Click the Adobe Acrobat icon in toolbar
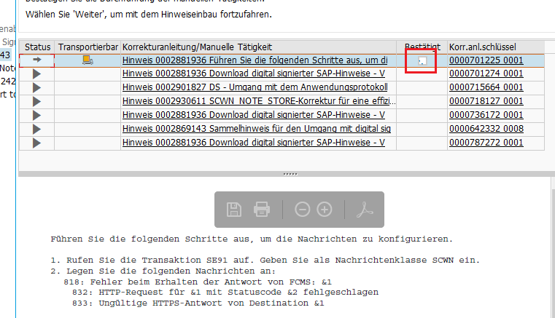The height and width of the screenshot is (318, 555). pos(364,210)
